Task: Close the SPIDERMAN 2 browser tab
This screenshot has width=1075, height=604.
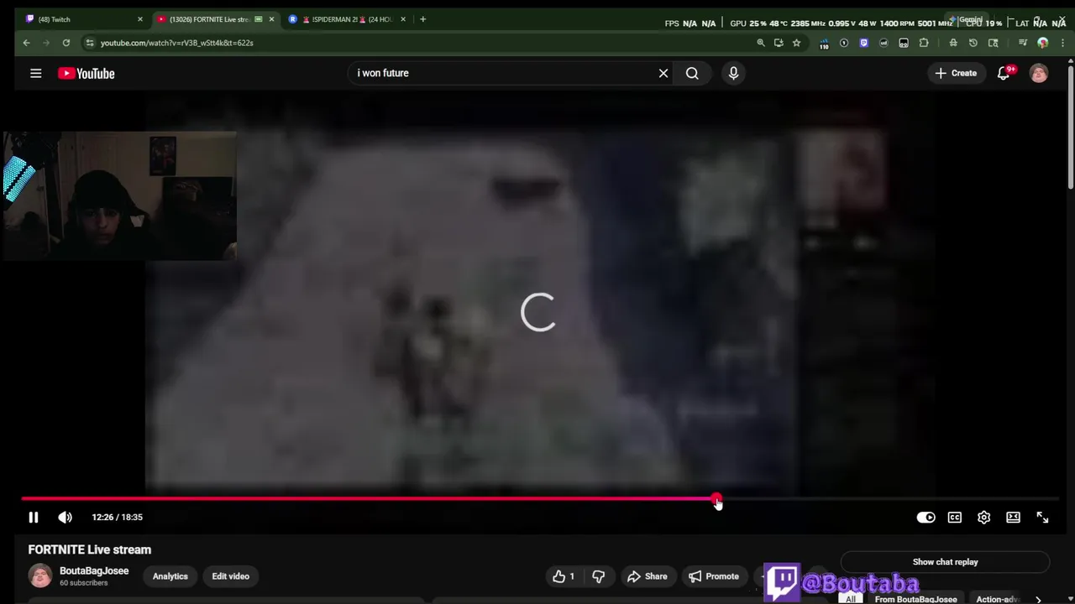Action: click(403, 19)
